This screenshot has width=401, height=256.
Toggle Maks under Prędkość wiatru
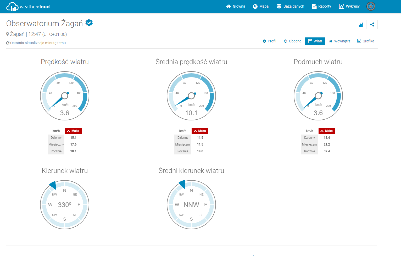coord(73,131)
